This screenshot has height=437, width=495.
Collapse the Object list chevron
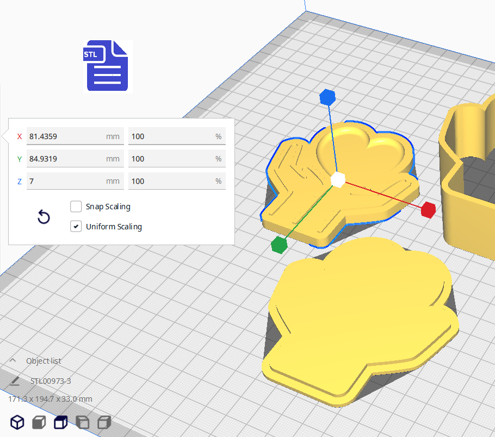(13, 361)
